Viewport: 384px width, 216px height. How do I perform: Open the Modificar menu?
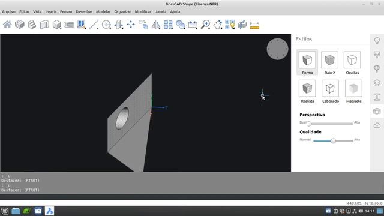click(x=143, y=11)
